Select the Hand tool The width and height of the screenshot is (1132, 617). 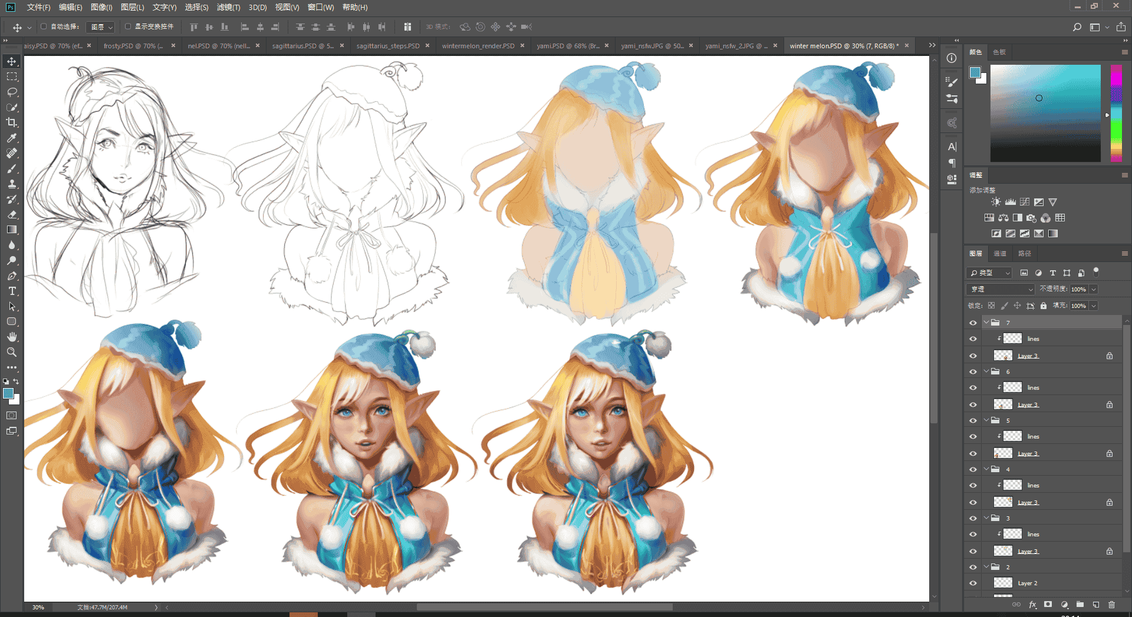(x=12, y=337)
